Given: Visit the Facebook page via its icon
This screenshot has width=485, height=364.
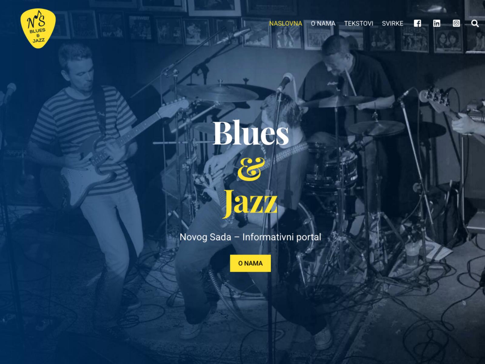Looking at the screenshot, I should 417,23.
